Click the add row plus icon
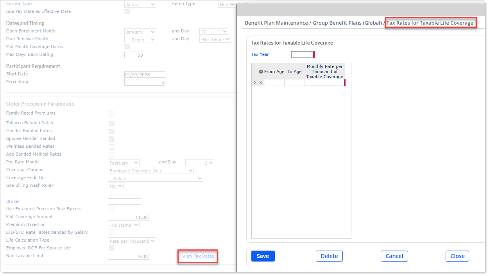 point(261,72)
